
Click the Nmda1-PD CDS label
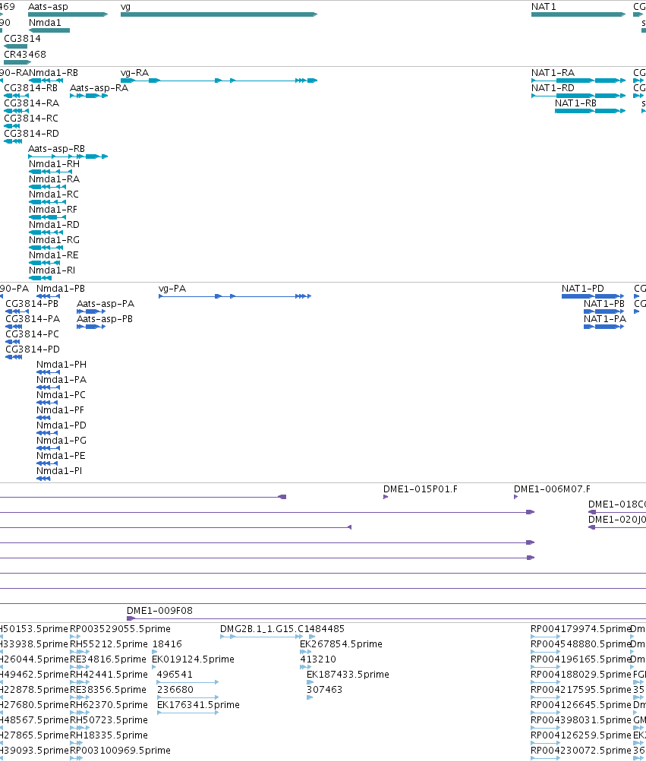[61, 425]
